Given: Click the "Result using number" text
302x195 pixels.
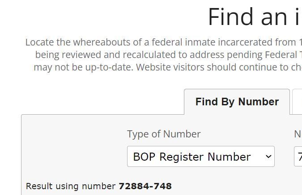Looking at the screenshot, I should pos(71,186).
